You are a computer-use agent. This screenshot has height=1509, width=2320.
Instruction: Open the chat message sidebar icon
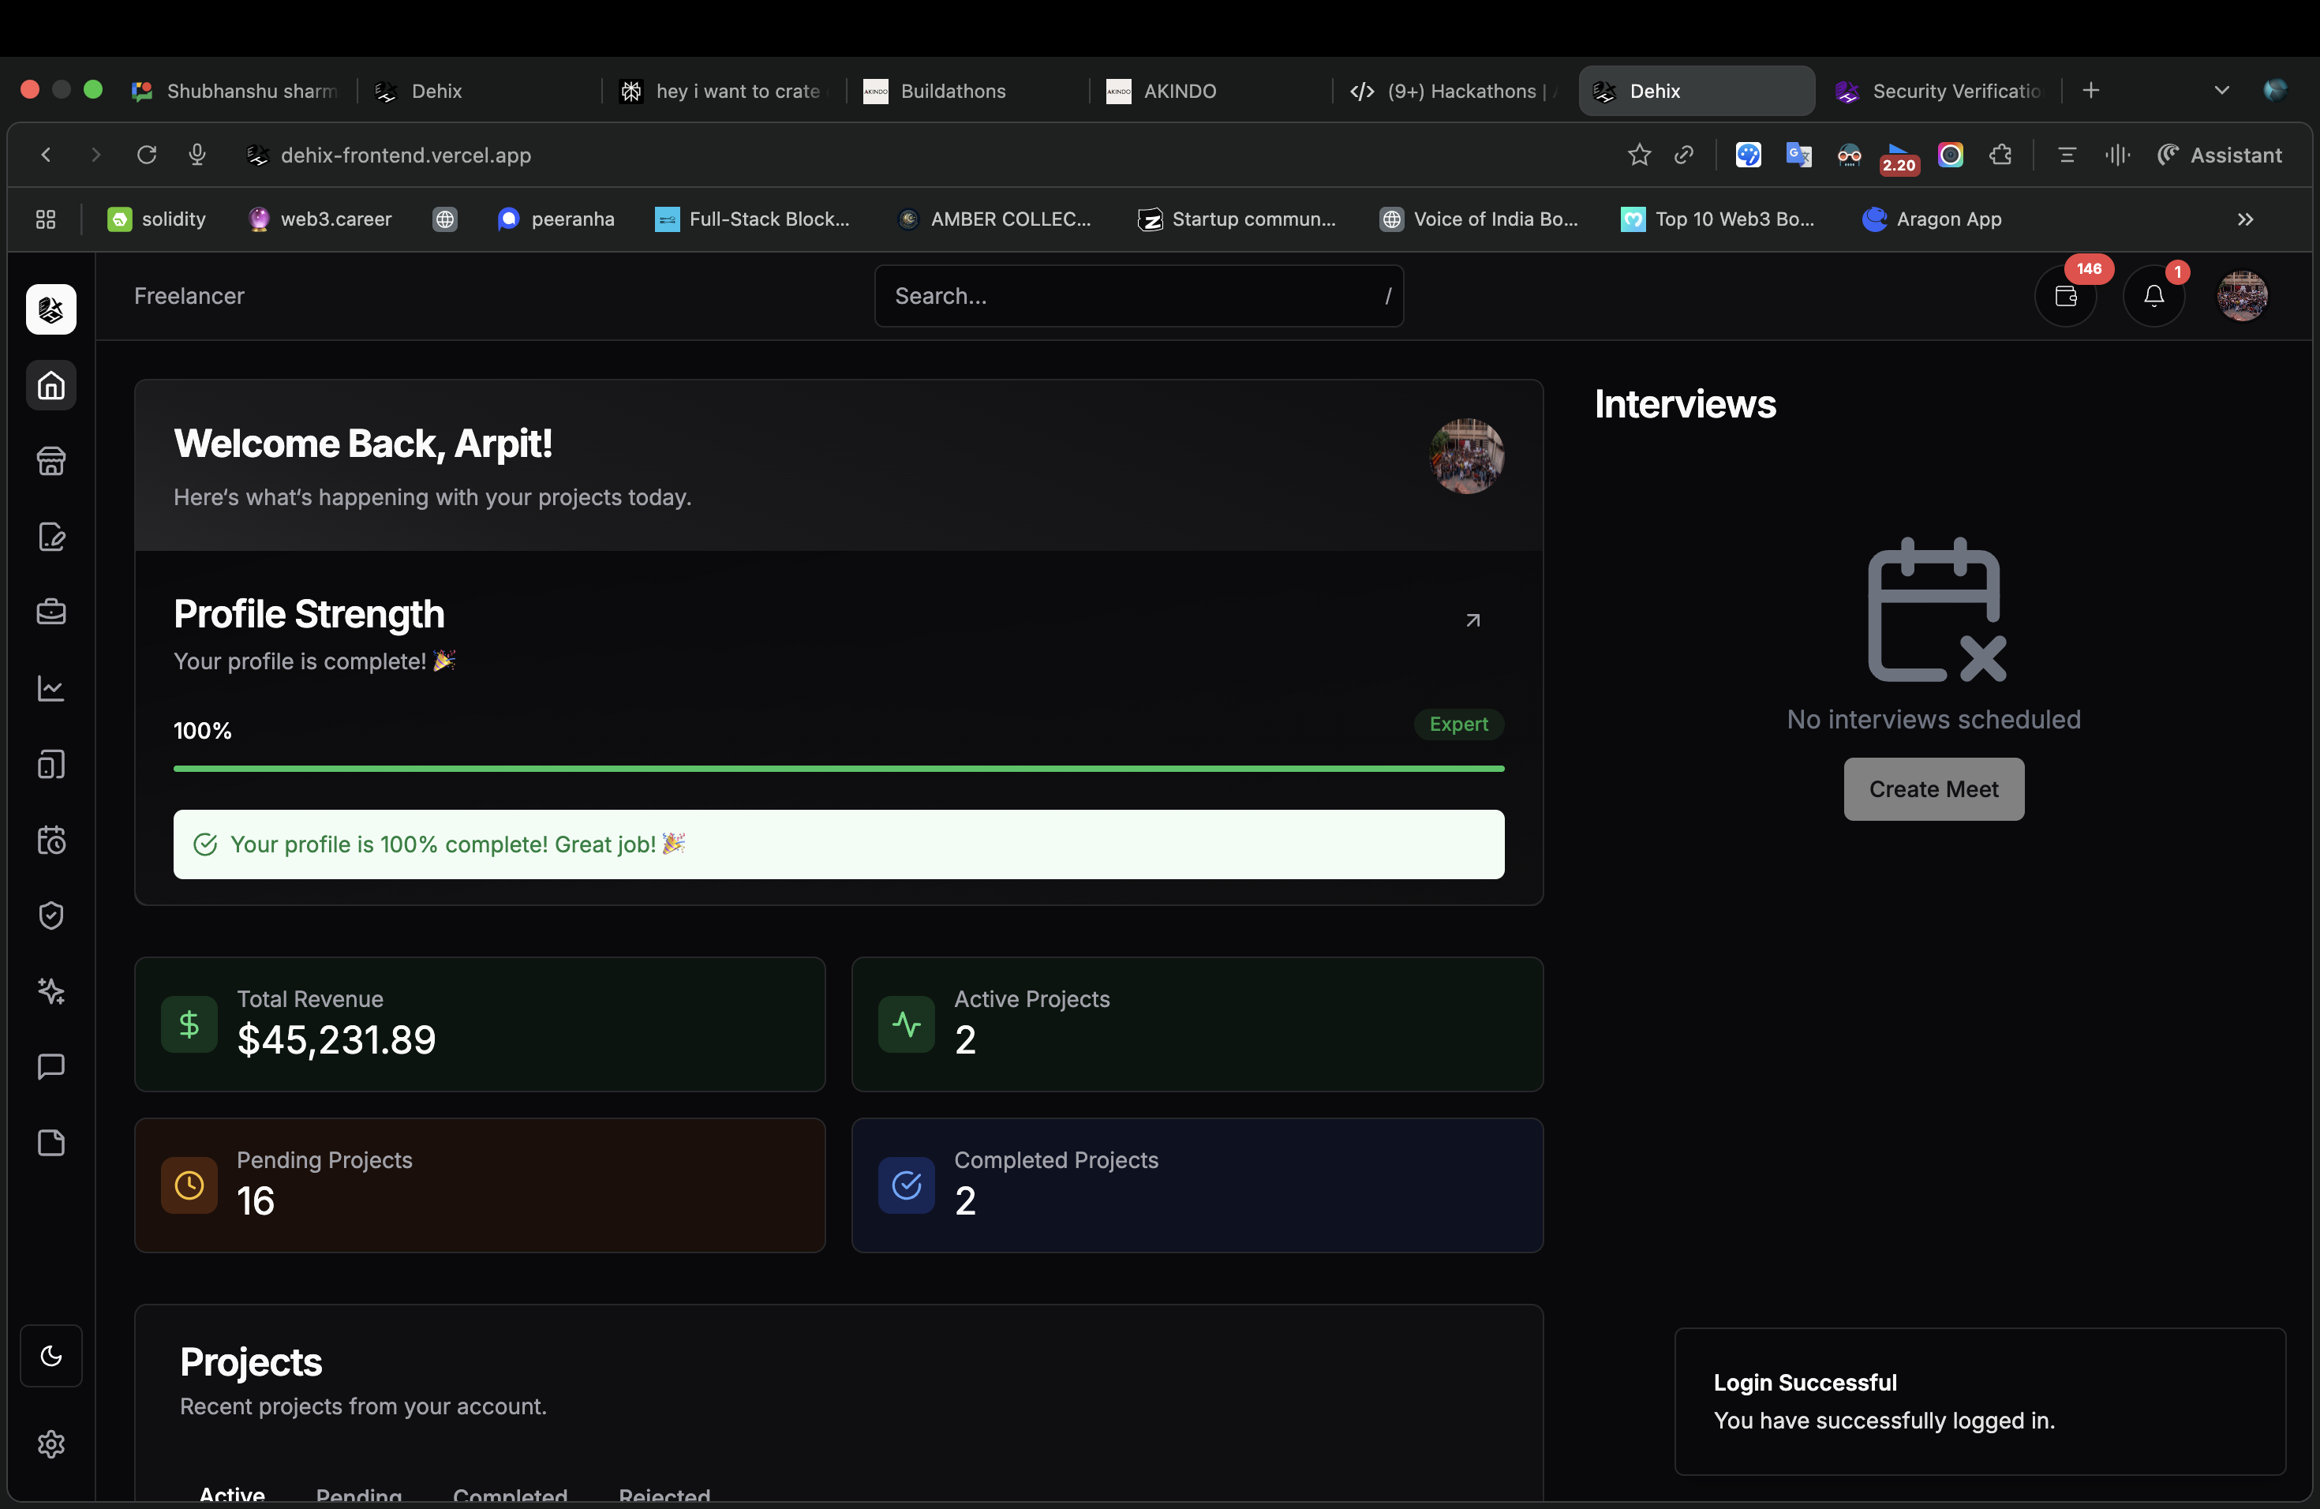[x=51, y=1066]
